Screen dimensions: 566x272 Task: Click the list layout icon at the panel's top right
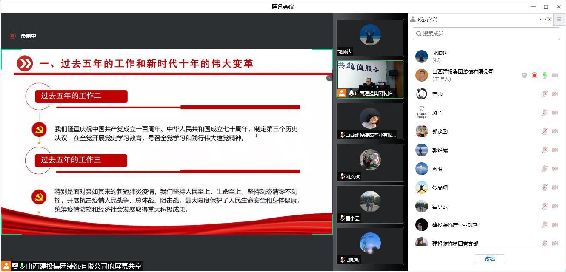559,19
